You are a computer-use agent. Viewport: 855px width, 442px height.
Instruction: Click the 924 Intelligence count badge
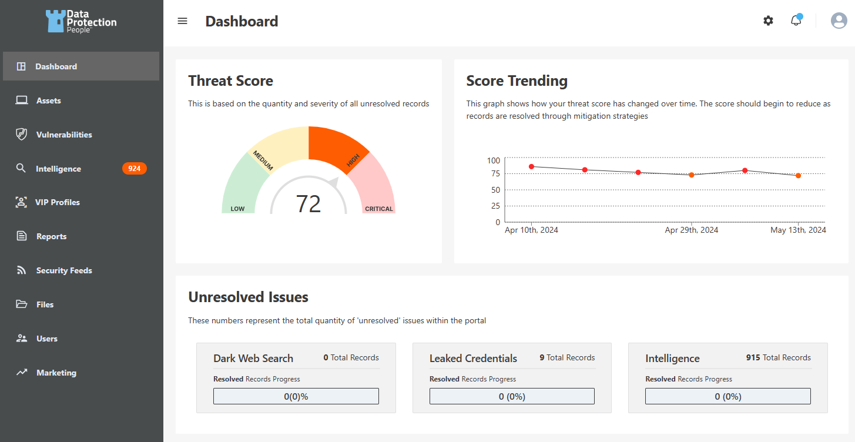(x=134, y=169)
